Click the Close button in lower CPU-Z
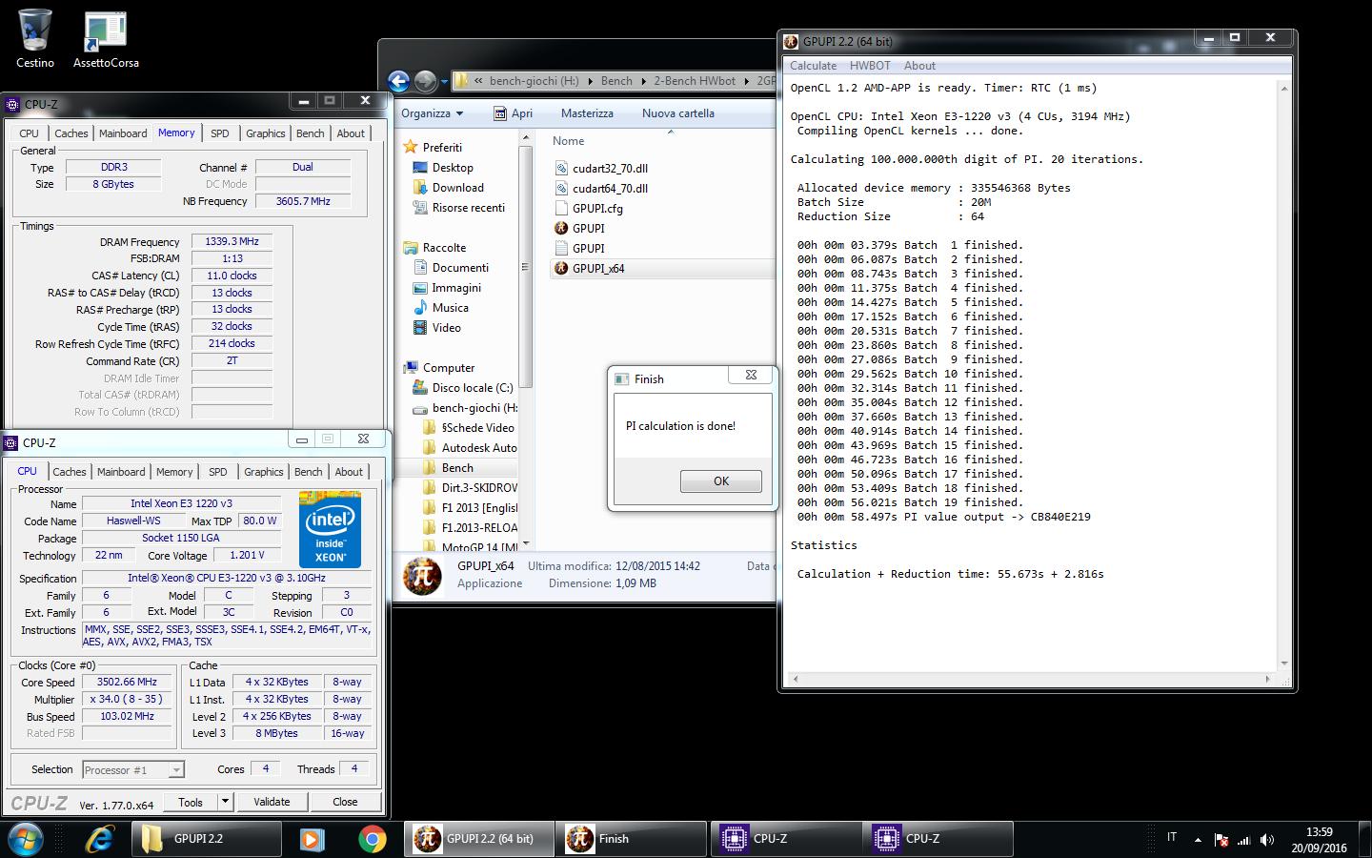The image size is (1372, 858). click(345, 802)
